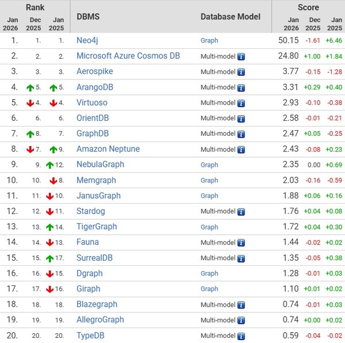Click info icon in OrientDB row
This screenshot has width=345, height=343.
pos(241,119)
